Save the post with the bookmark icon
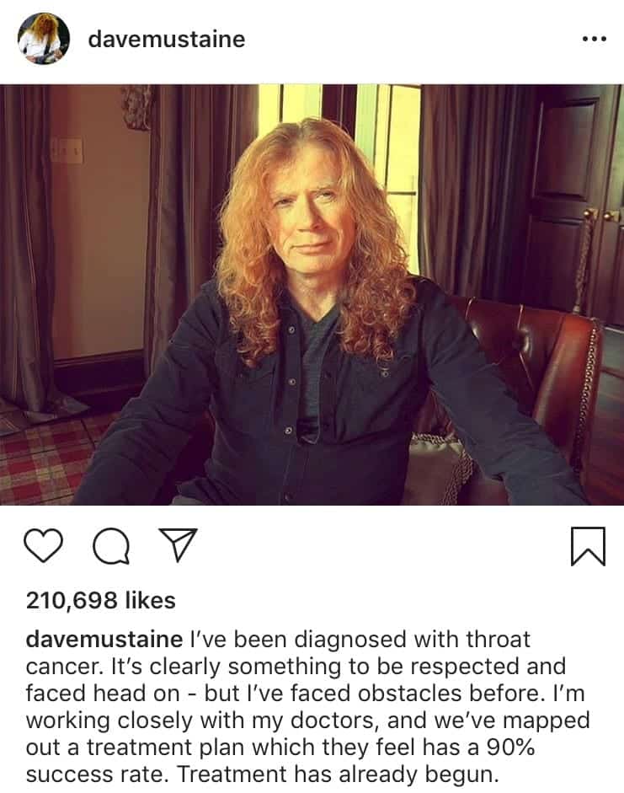The image size is (624, 793). 588,546
